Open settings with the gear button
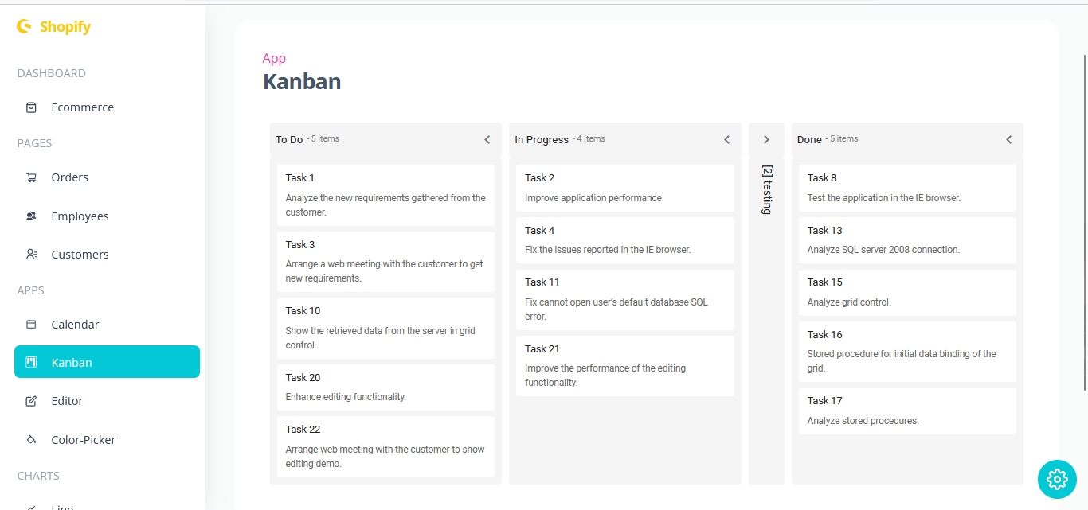Screen dimensions: 1088x510 [1057, 479]
